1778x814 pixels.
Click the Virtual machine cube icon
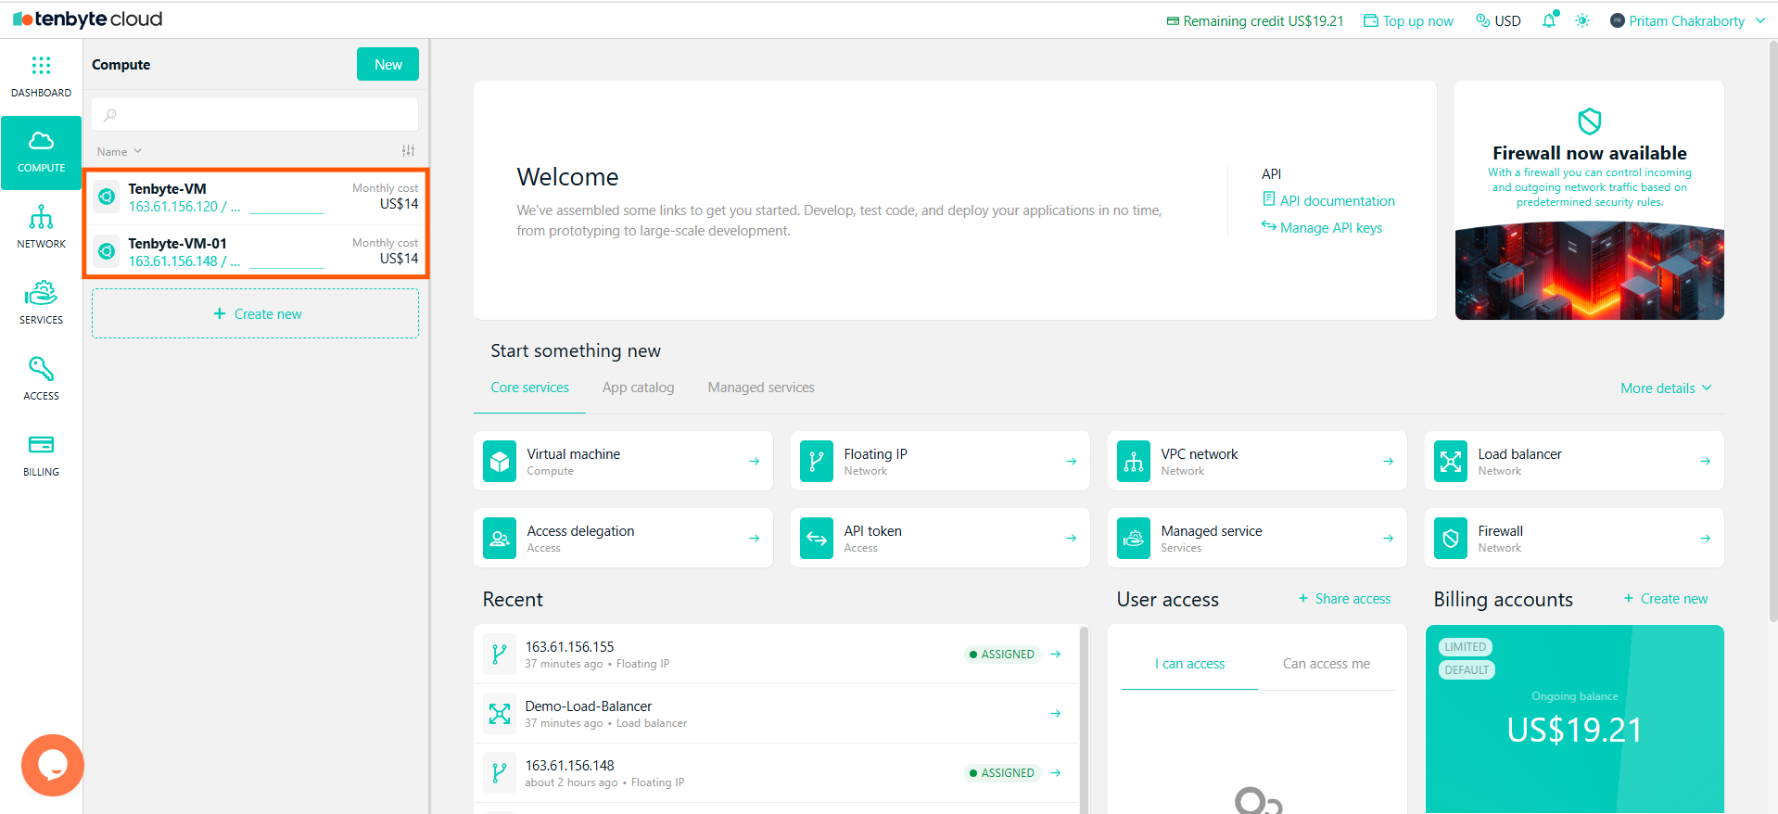[500, 461]
